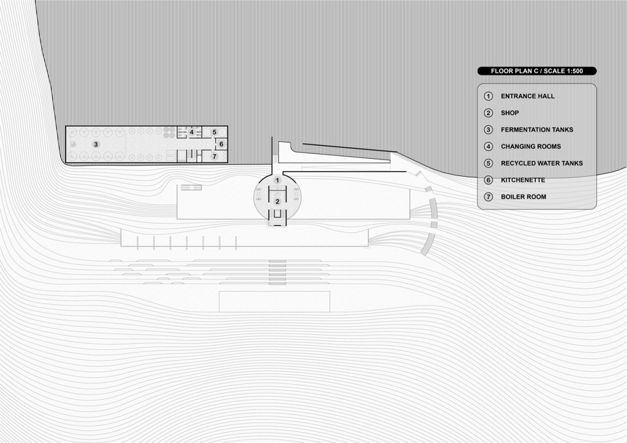Click marker 2 in the shop on plan
The image size is (627, 443).
(278, 202)
